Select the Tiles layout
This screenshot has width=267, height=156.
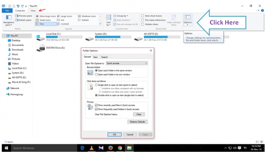point(46,24)
